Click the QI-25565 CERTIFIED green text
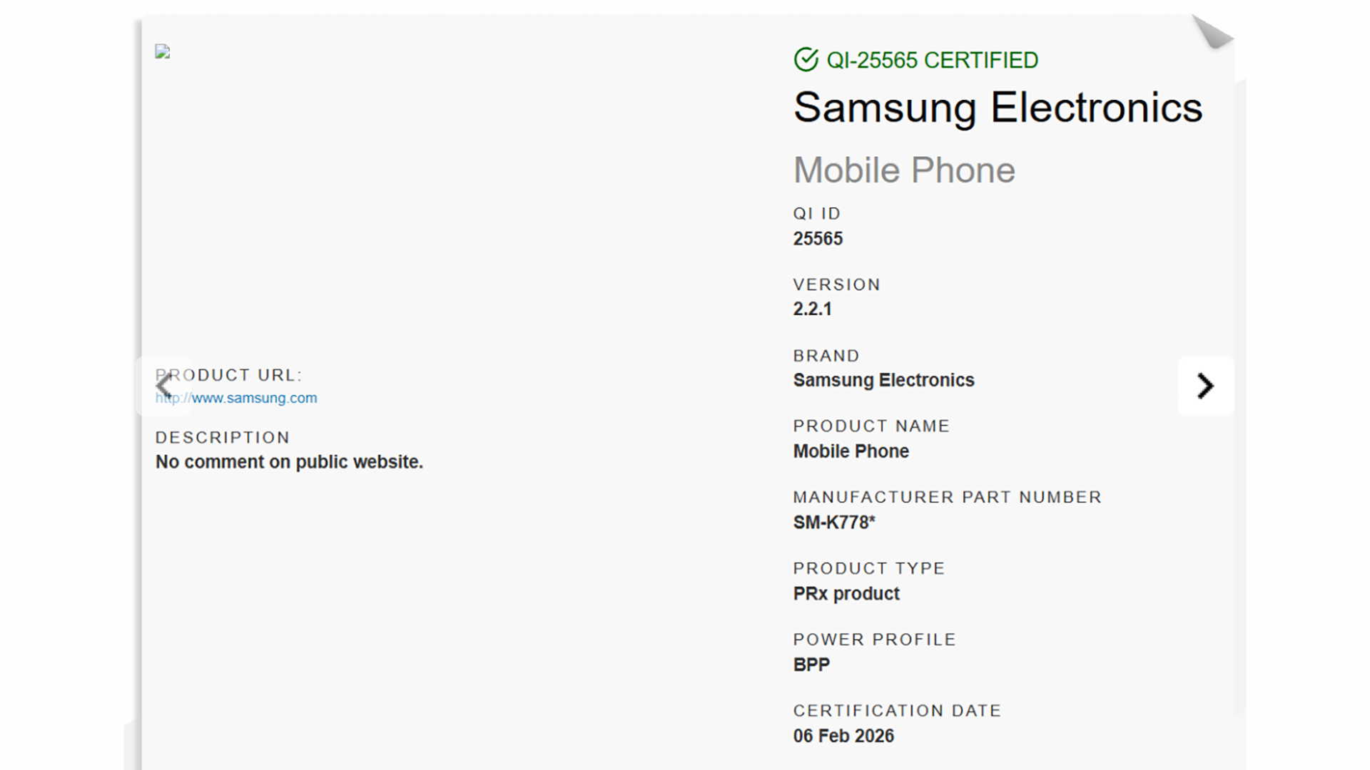 [932, 61]
